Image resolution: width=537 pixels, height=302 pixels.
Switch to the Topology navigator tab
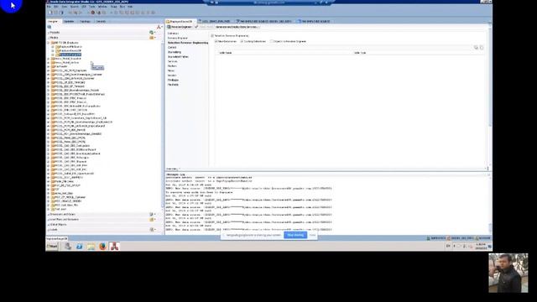coord(85,21)
